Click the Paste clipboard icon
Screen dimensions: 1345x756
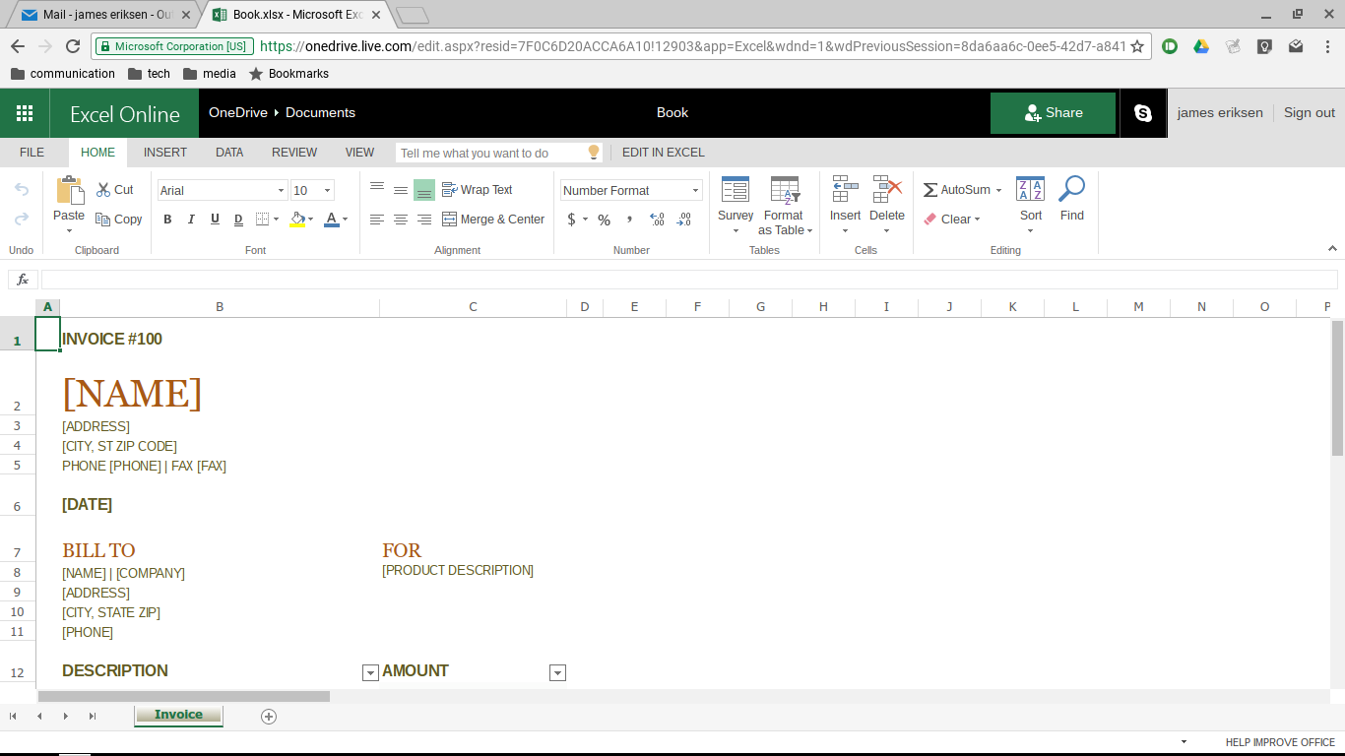tap(69, 191)
